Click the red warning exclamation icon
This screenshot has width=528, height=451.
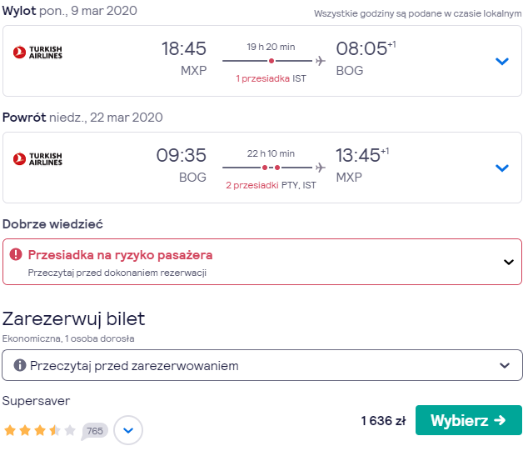(x=16, y=254)
